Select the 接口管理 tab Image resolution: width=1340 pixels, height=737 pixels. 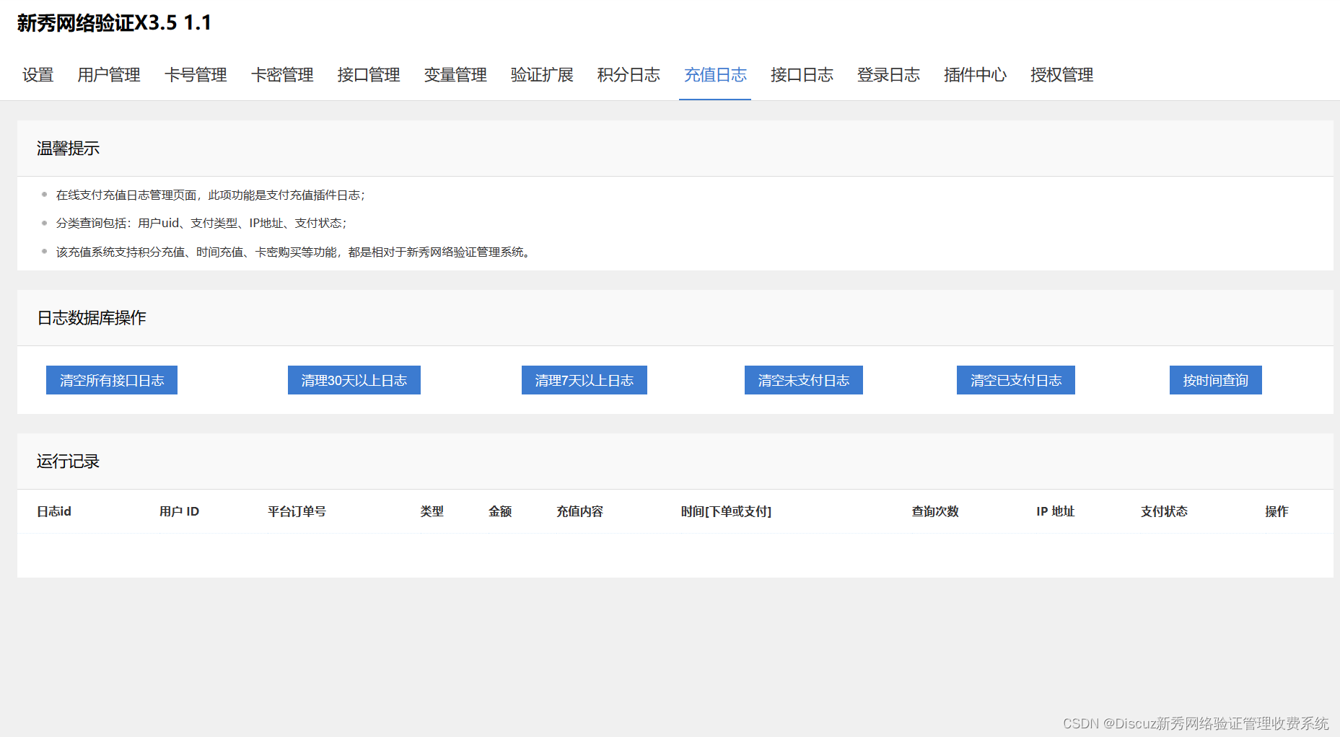click(369, 75)
